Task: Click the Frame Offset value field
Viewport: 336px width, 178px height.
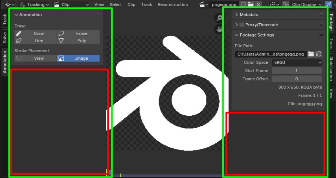Action: (x=297, y=79)
